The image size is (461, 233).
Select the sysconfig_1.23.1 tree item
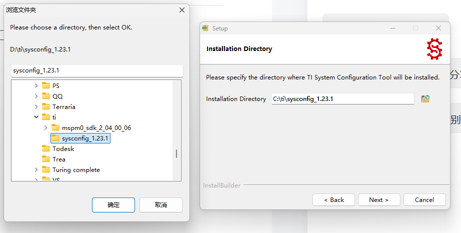click(80, 138)
